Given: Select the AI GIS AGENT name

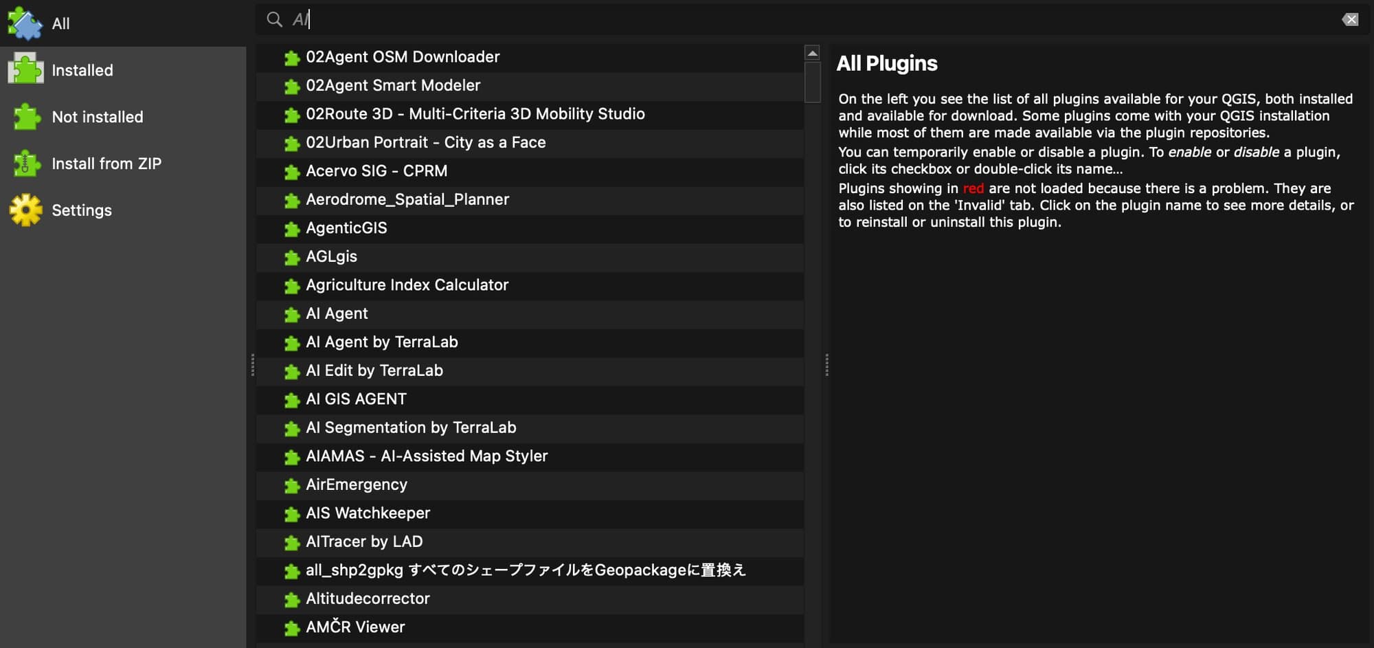Looking at the screenshot, I should [356, 399].
